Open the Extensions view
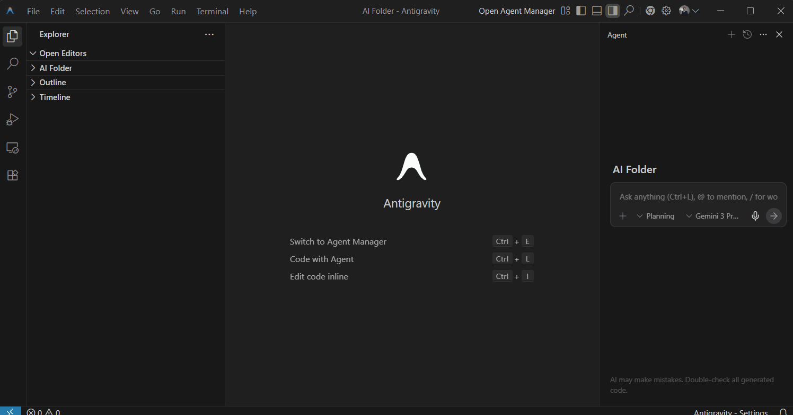This screenshot has width=793, height=415. click(x=13, y=175)
